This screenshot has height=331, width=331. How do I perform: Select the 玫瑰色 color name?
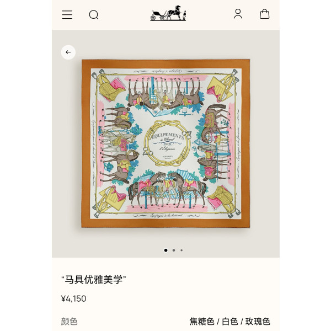click(258, 322)
